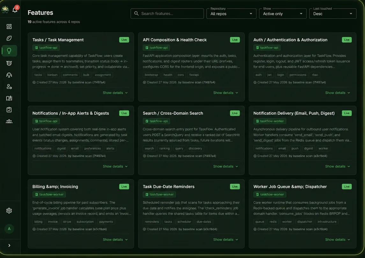Click the health tag
Image resolution: width=365 pixels, height=258 pixels.
coord(168,75)
